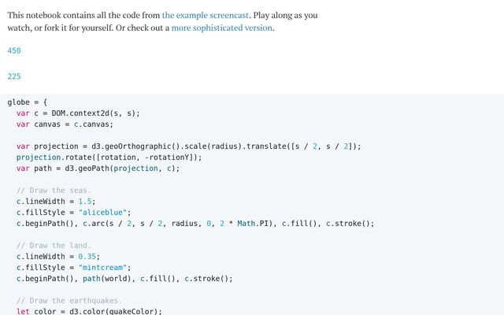Click the "// Draw the seas." comment
Image resolution: width=504 pixels, height=315 pixels.
(54, 191)
